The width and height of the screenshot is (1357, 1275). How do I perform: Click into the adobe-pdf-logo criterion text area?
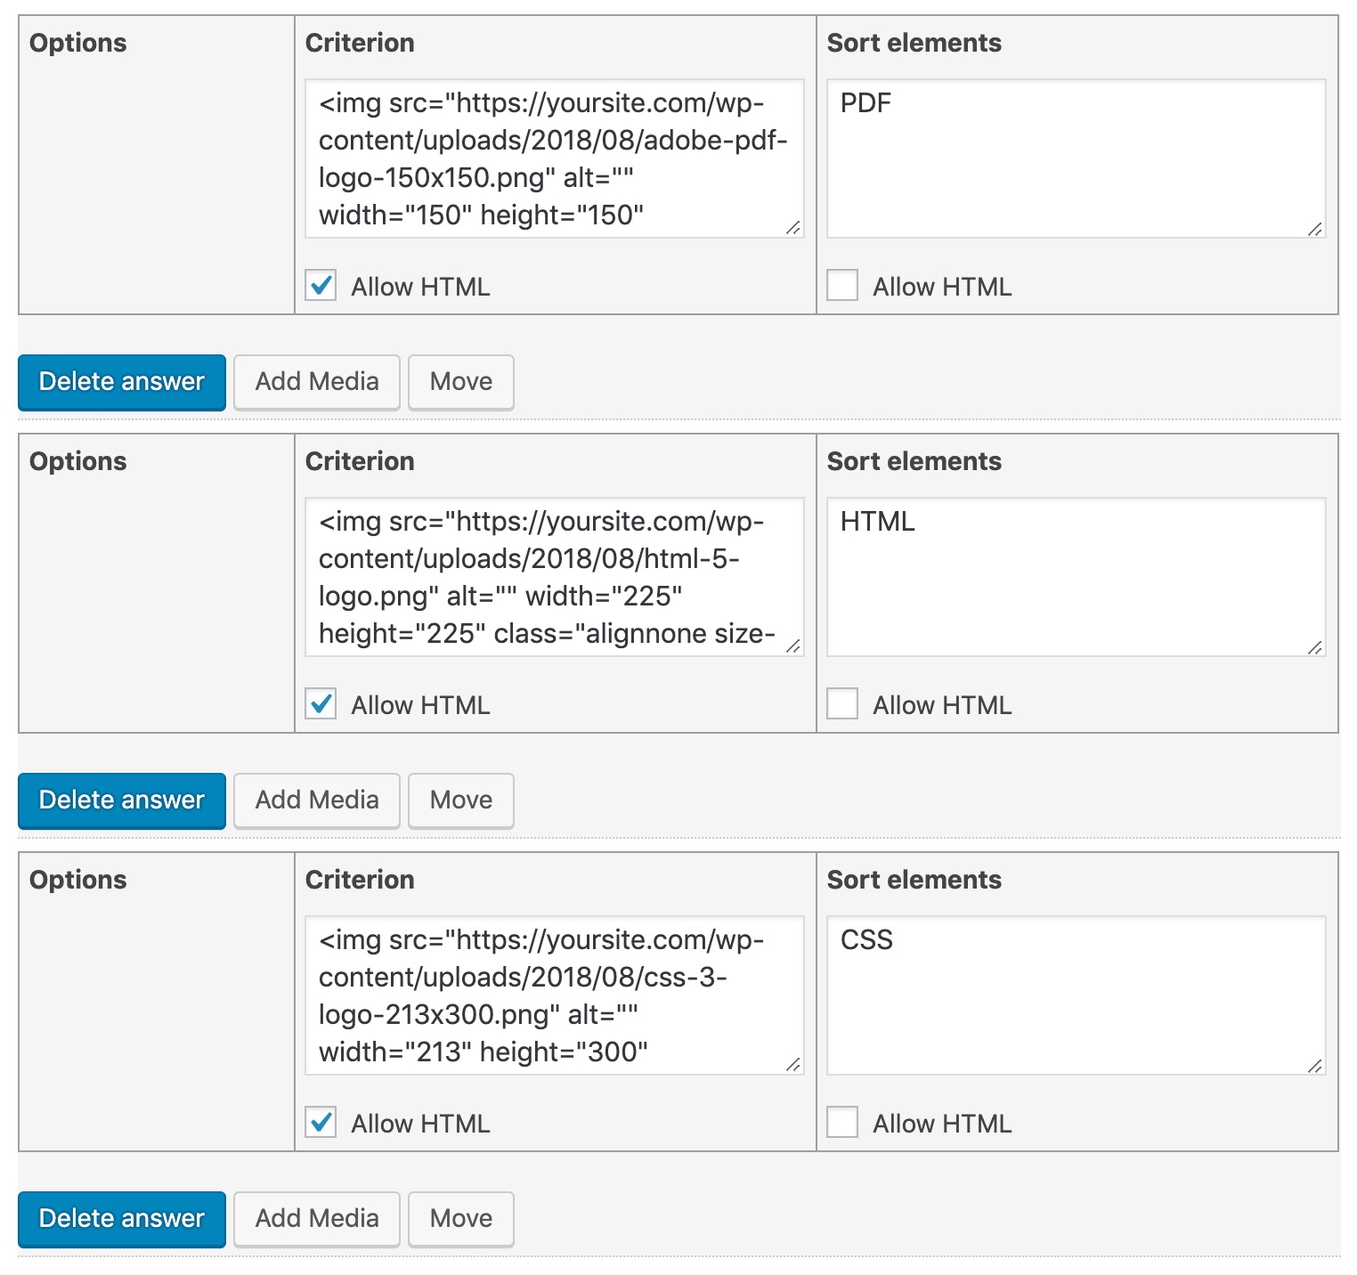554,158
